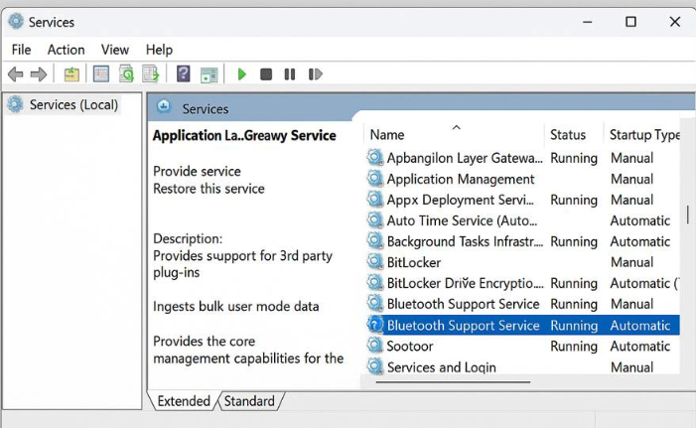Click the Running status of Appx Deployment Servi...
696x428 pixels.
(574, 200)
